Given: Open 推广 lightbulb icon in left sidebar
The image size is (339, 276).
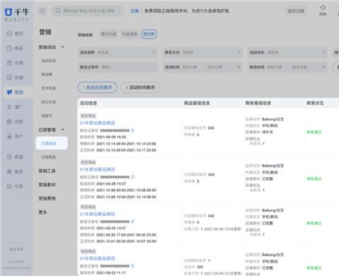Looking at the screenshot, I should point(9,107).
